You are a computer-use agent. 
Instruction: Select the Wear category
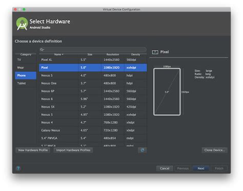point(26,68)
